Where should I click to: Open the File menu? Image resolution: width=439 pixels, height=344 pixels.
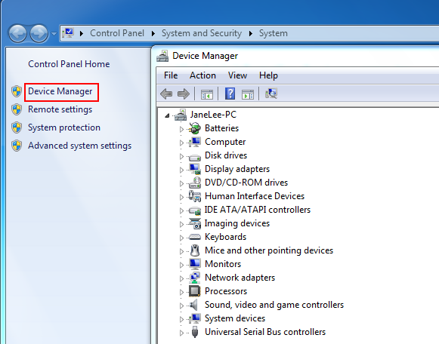[171, 75]
